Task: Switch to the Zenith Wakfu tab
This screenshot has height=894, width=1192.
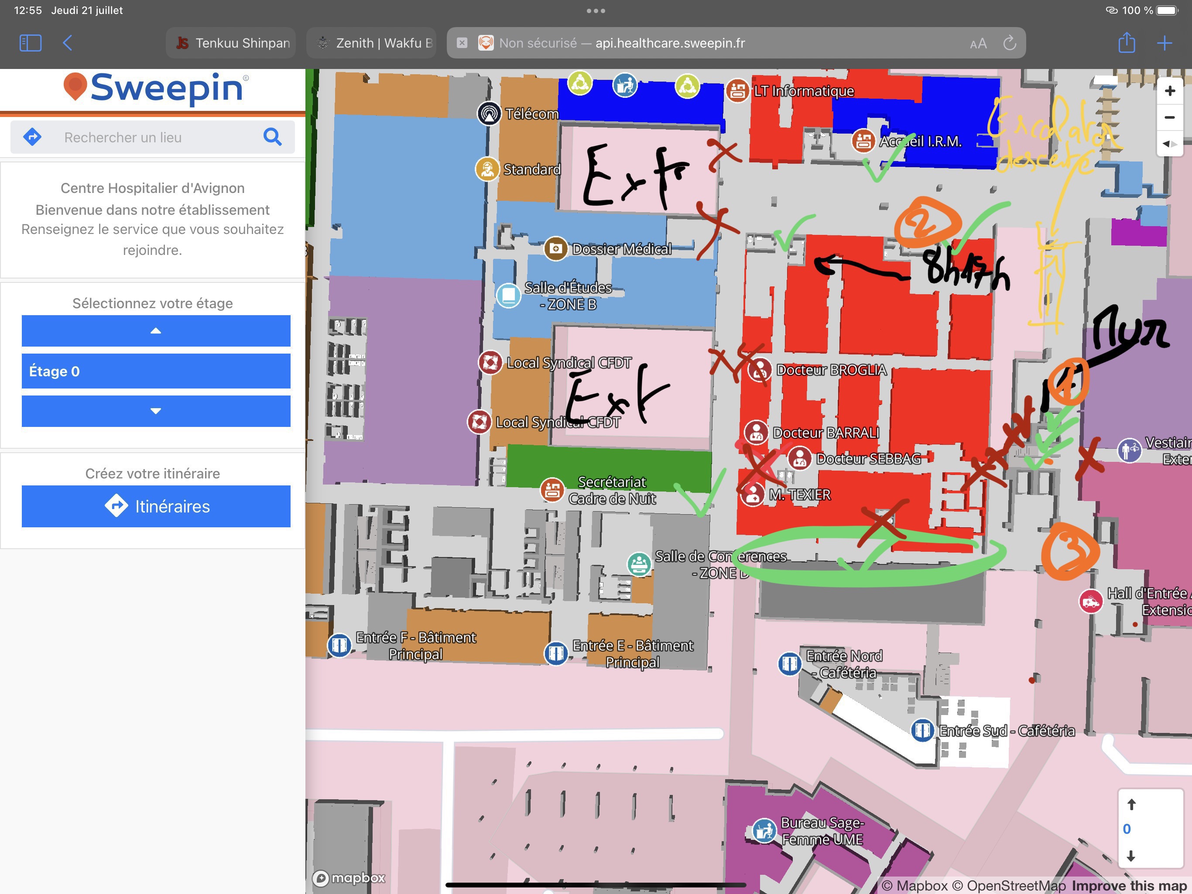Action: coord(371,43)
